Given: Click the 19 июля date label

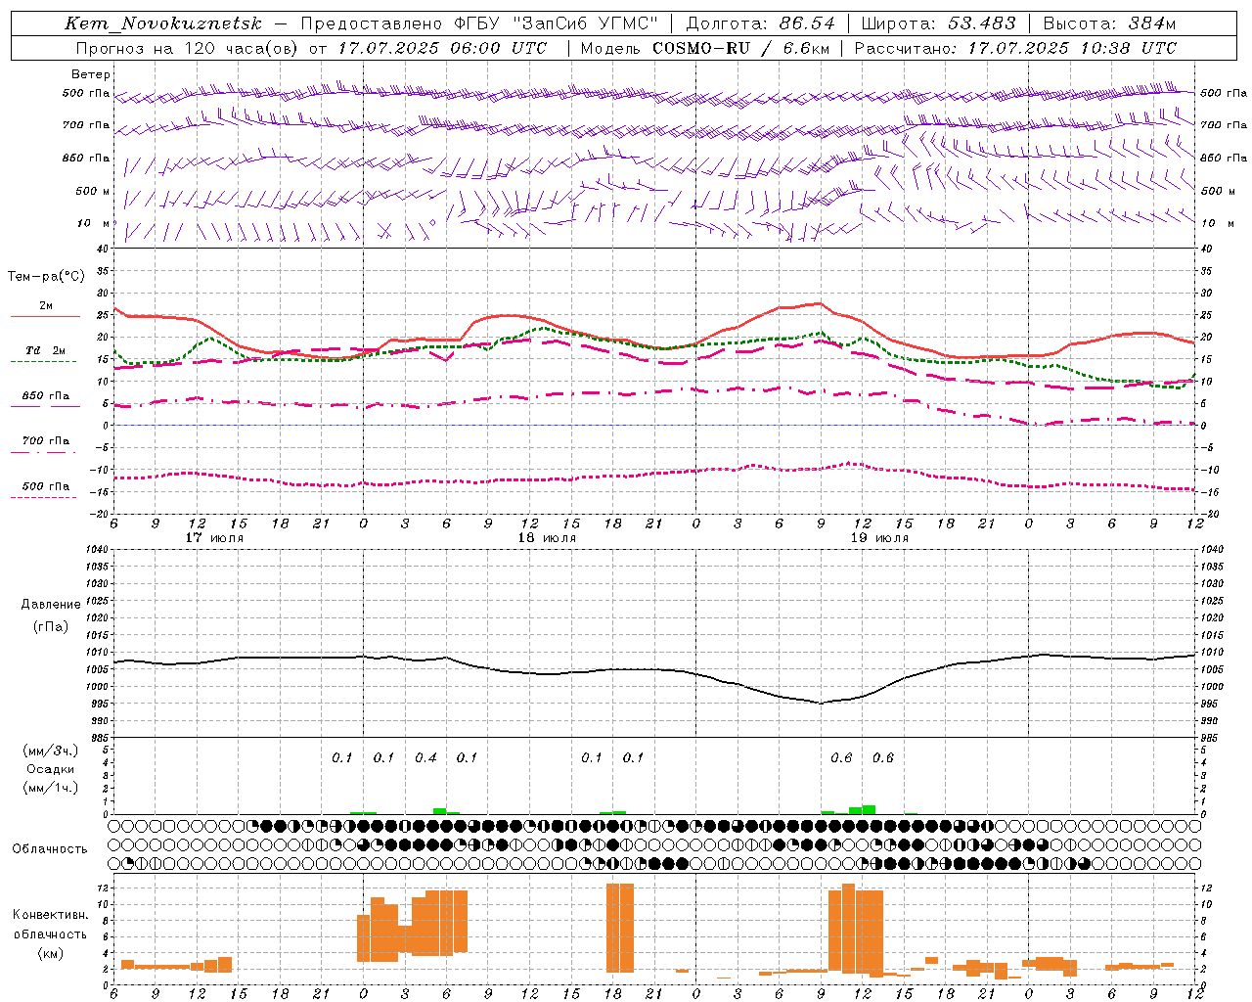Looking at the screenshot, I should 879,538.
